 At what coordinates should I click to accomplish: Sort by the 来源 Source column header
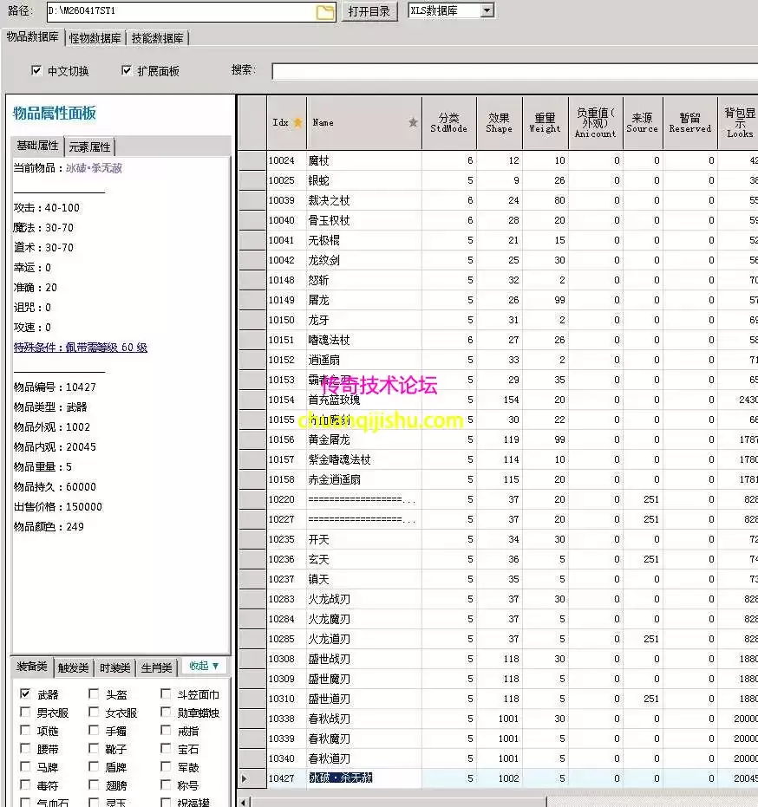click(x=642, y=123)
